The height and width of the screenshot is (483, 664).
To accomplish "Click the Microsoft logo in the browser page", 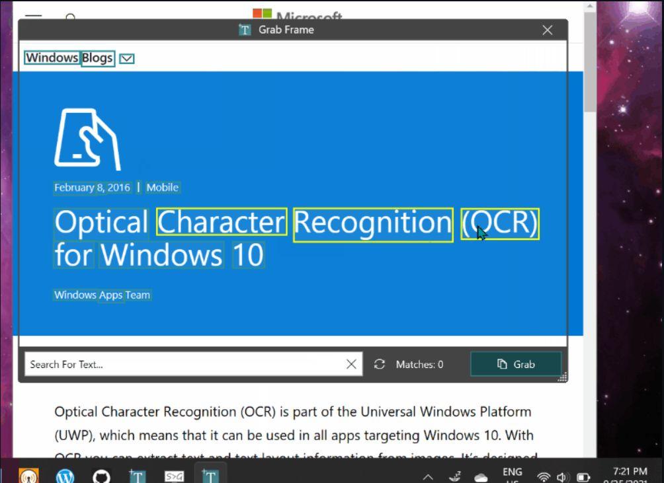I will click(x=297, y=15).
